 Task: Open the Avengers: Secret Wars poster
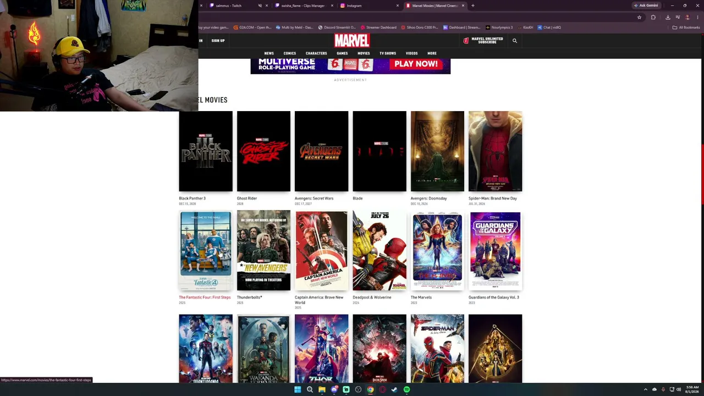click(321, 151)
